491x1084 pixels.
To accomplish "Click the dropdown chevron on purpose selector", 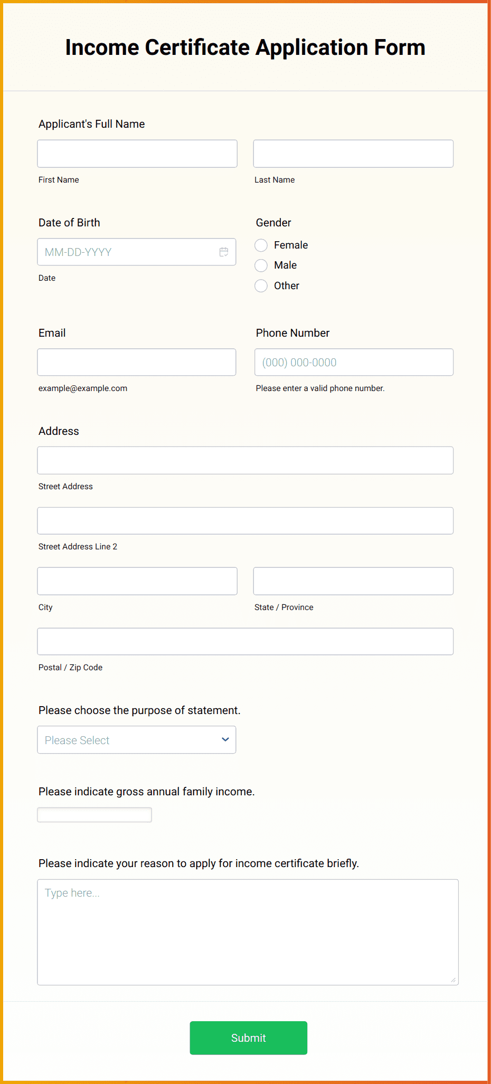I will click(x=225, y=739).
